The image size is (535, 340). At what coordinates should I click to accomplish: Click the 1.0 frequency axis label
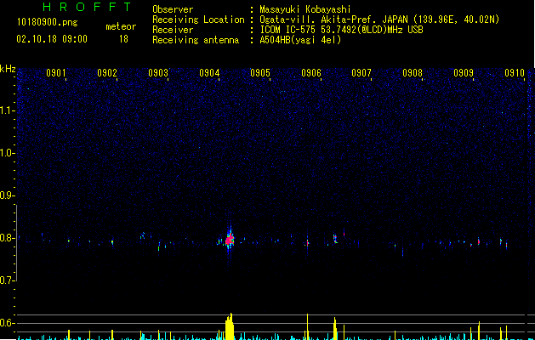[x=7, y=153]
